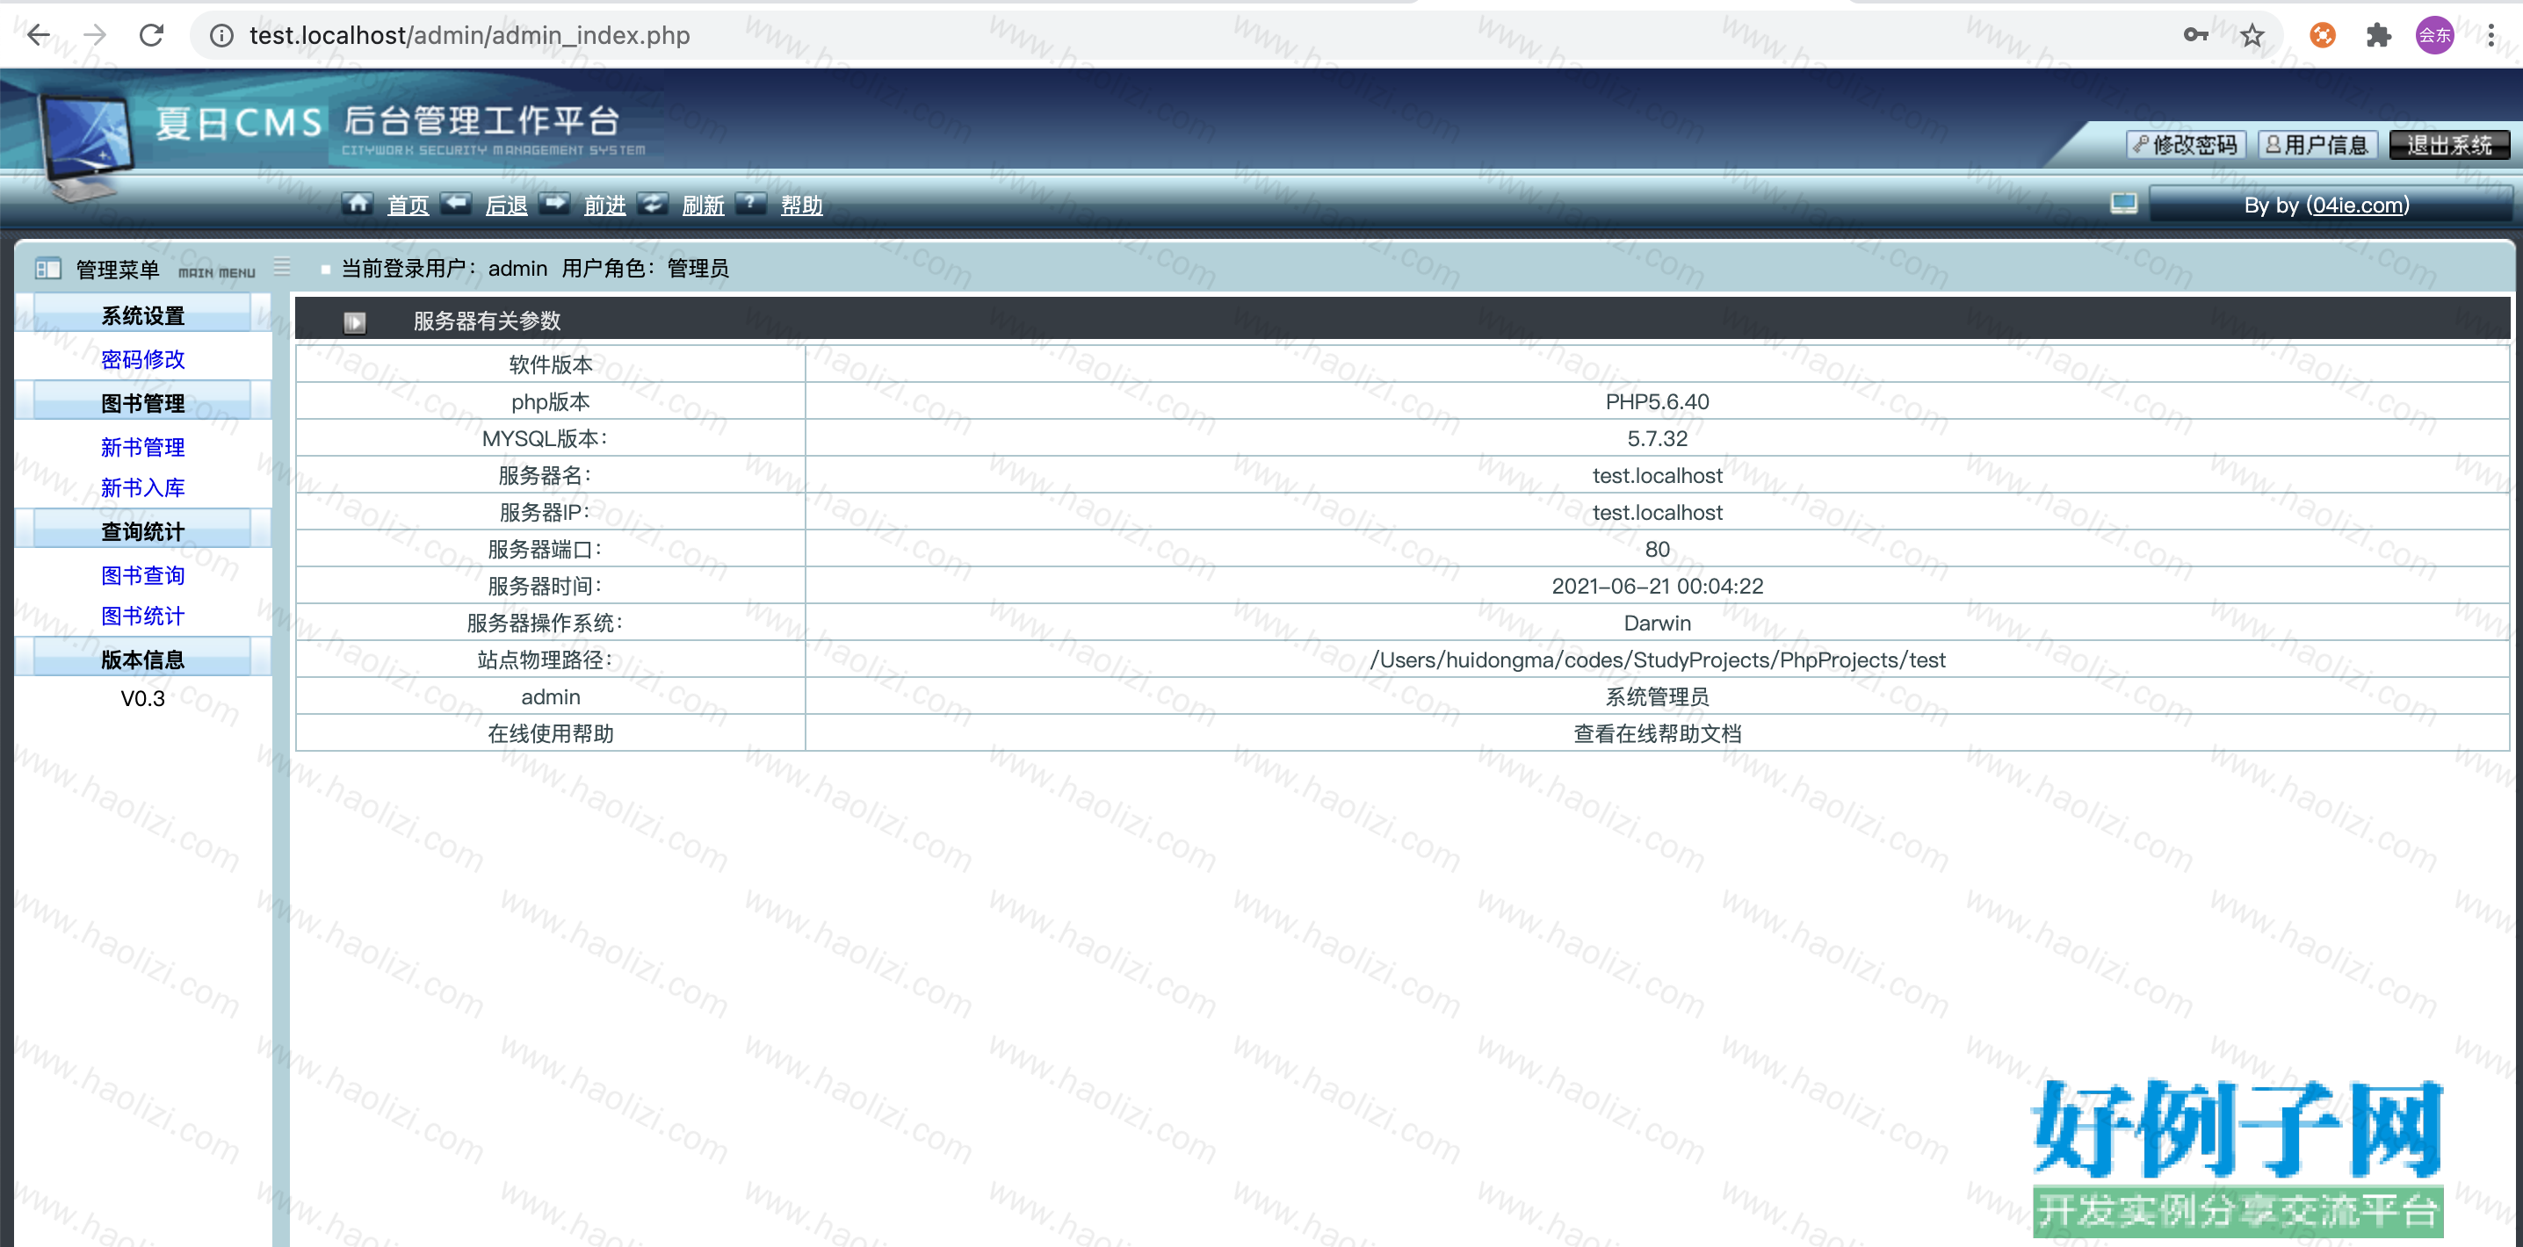2523x1247 pixels.
Task: Click the php版本 row label
Action: (x=551, y=401)
